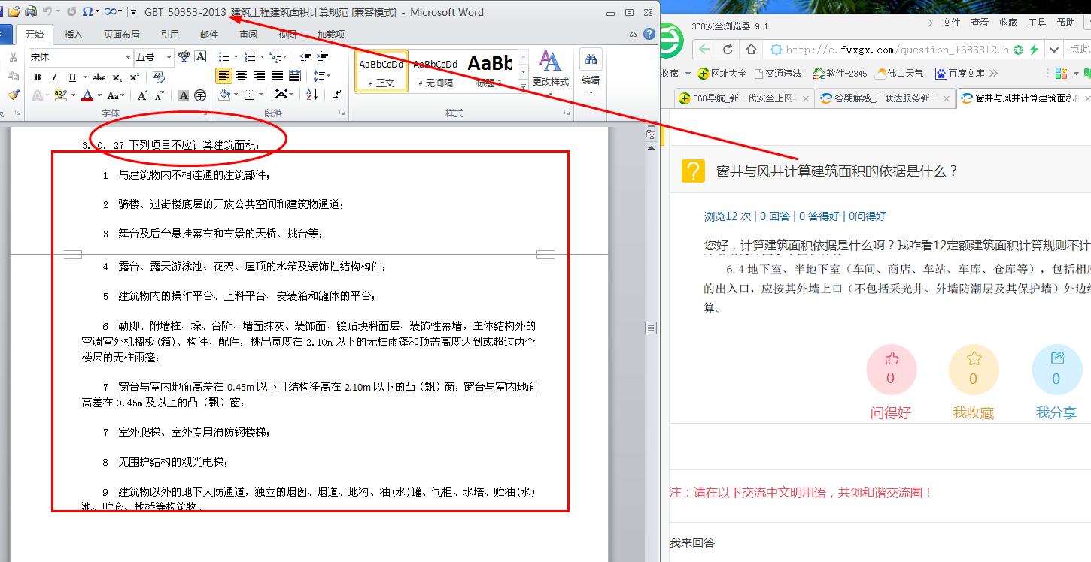Cut selection with the scissors icon
This screenshot has width=1091, height=562.
coord(13,58)
